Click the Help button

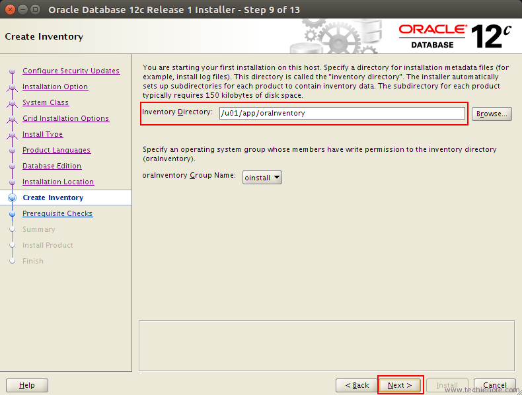[x=27, y=385]
